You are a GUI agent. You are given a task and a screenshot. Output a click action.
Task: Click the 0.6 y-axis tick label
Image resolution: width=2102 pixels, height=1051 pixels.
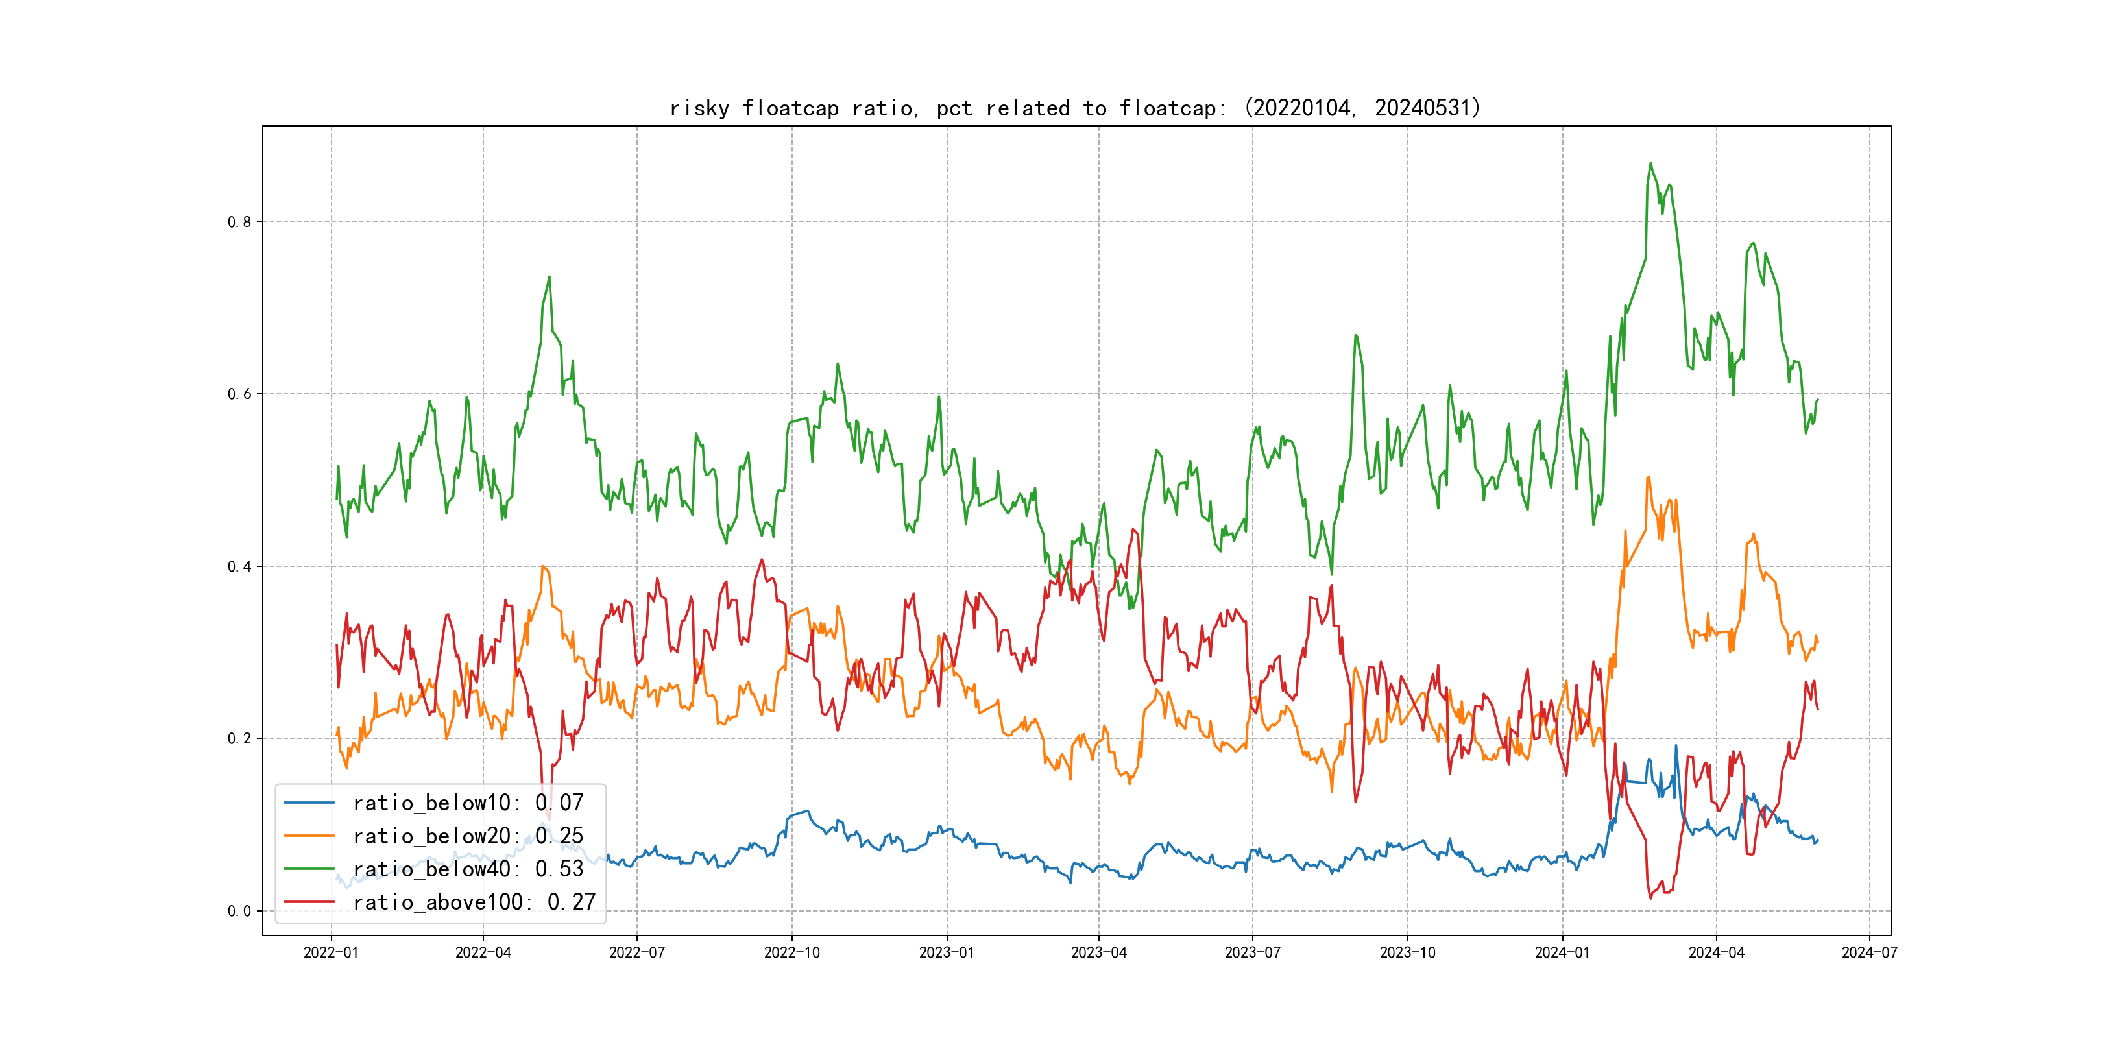[239, 394]
